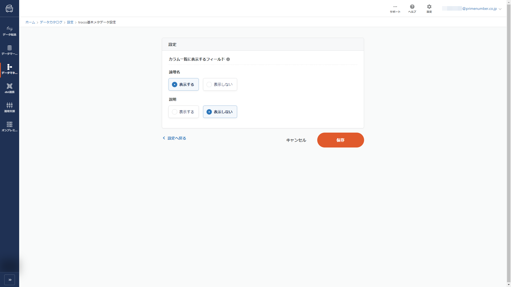Open the dbt連携 sidebar section
This screenshot has width=511, height=287.
coord(10,88)
